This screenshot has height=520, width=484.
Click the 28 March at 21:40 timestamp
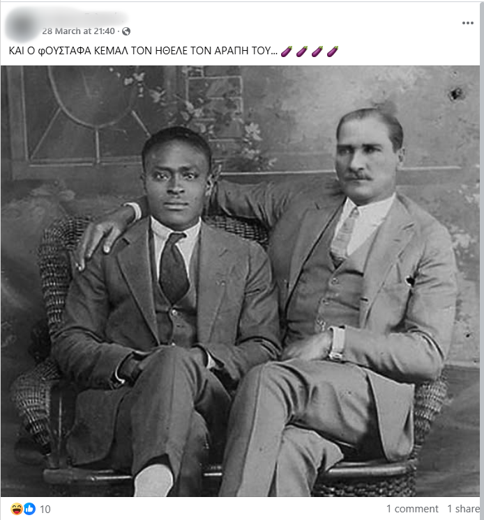pos(78,31)
